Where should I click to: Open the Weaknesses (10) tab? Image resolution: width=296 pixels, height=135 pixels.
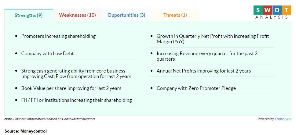tap(77, 15)
